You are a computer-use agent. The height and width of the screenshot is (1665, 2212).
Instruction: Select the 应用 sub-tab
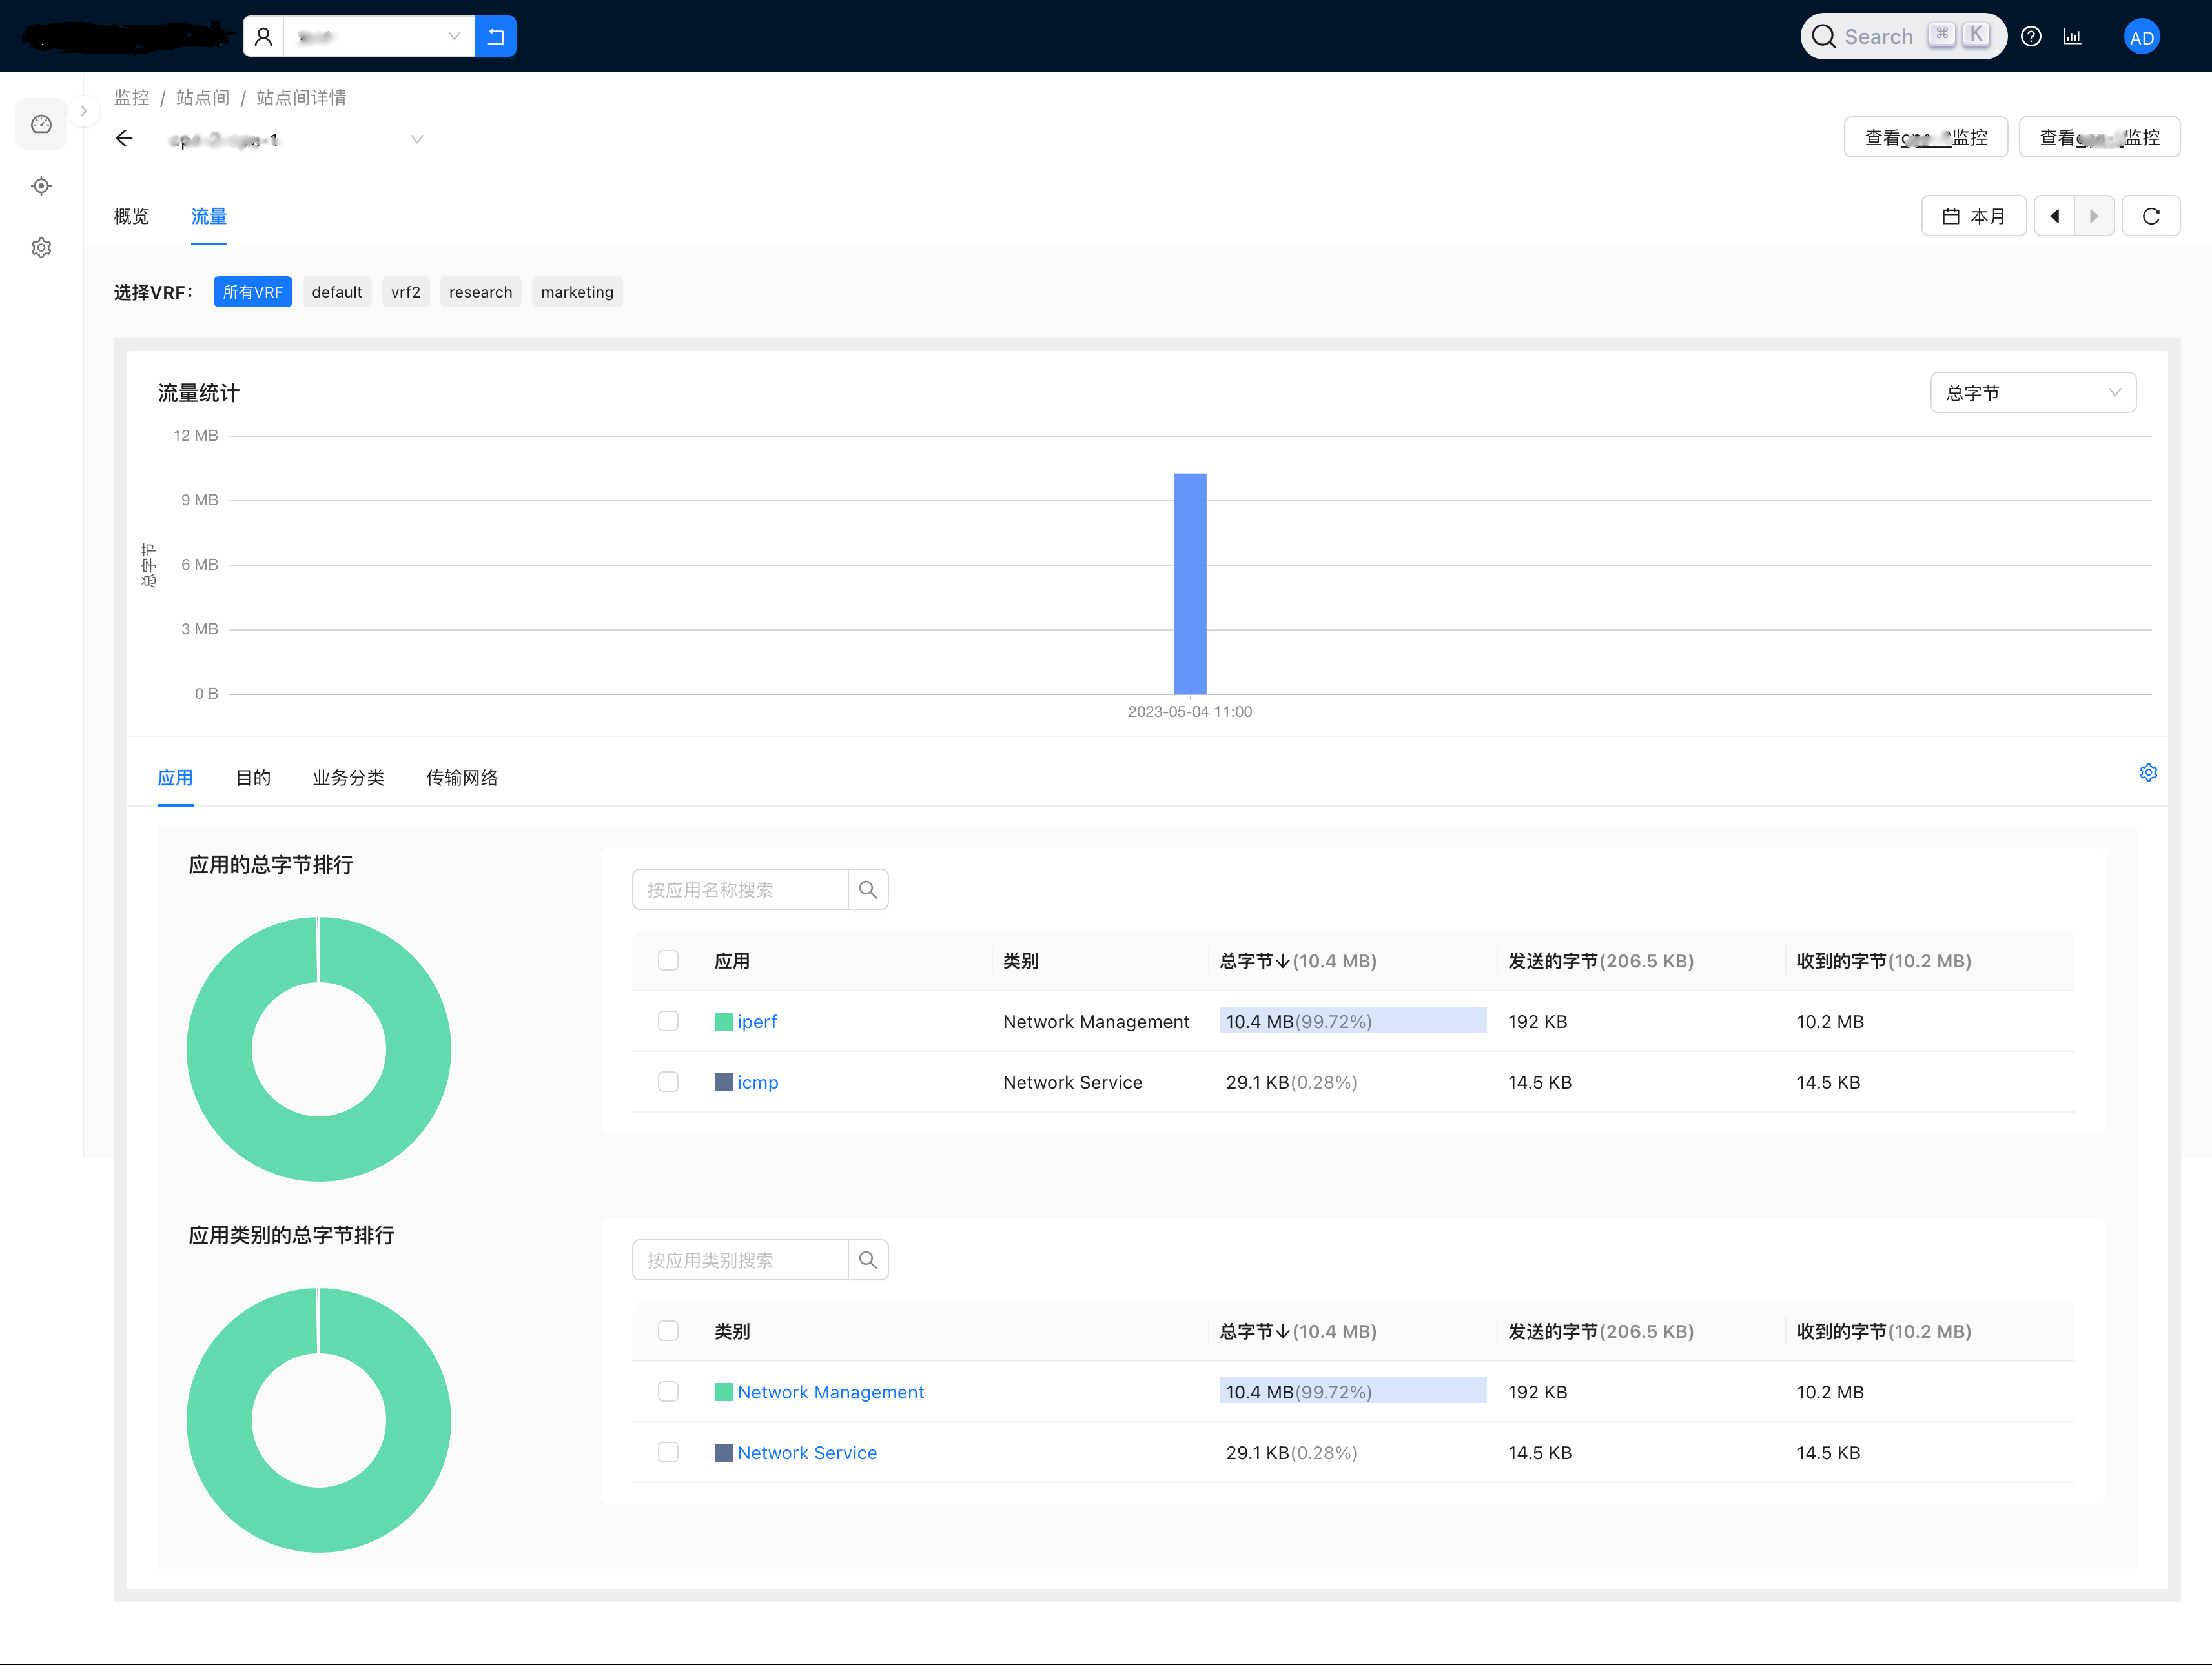175,778
